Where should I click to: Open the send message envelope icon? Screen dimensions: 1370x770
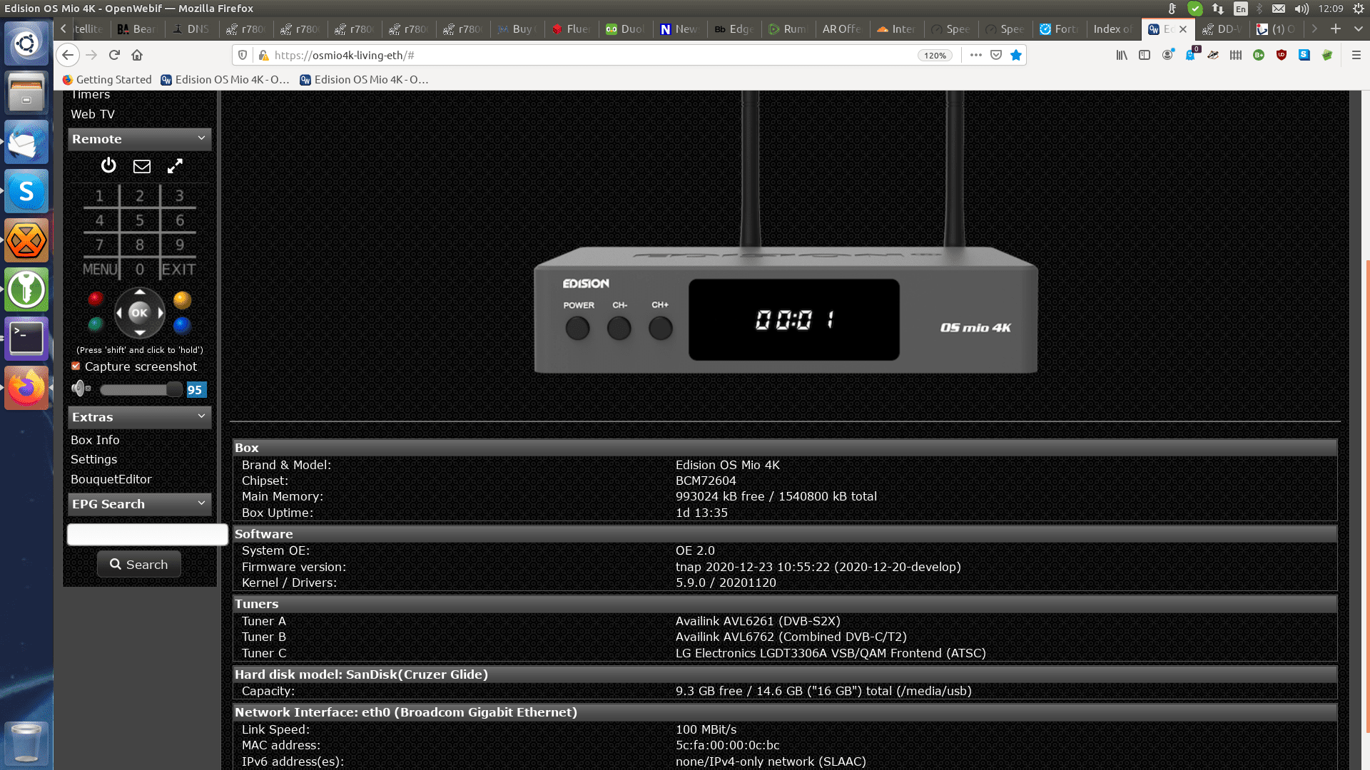pyautogui.click(x=142, y=166)
